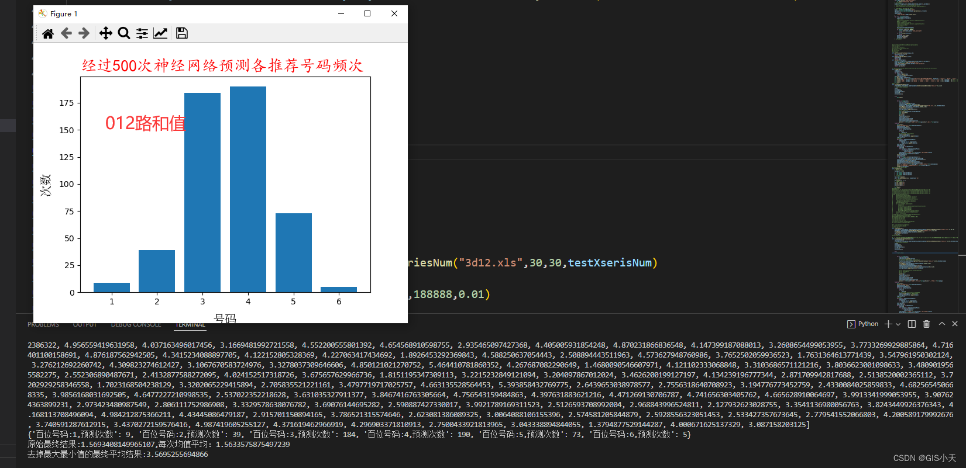966x468 pixels.
Task: Click the bar for number 3
Action: (202, 192)
